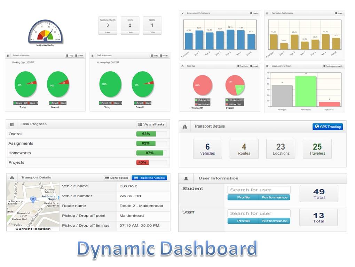Click View all tasks button

(x=151, y=124)
